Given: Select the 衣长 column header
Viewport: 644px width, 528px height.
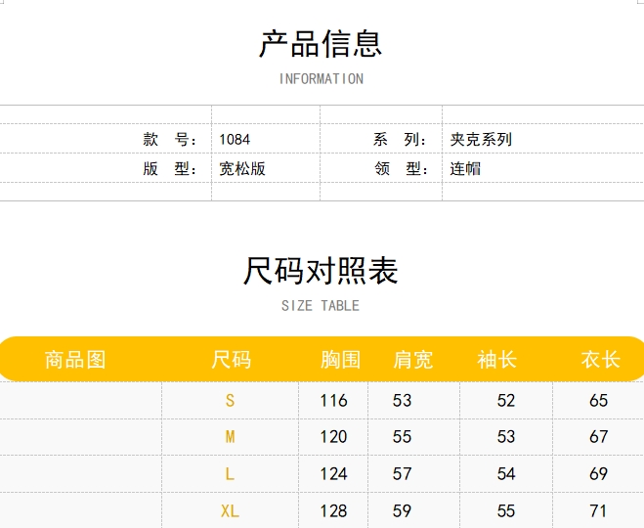Looking at the screenshot, I should point(600,360).
